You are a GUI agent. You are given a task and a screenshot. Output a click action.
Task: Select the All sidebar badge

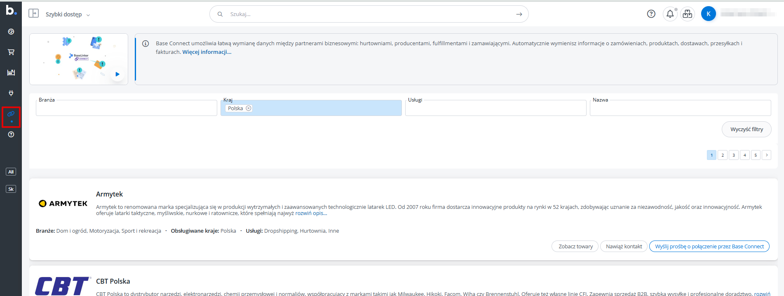click(x=11, y=172)
